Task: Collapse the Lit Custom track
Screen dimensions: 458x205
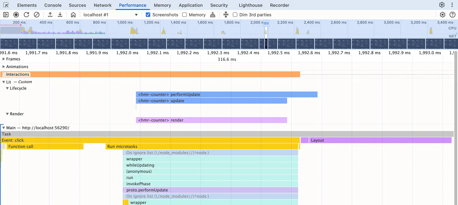Action: pyautogui.click(x=4, y=82)
